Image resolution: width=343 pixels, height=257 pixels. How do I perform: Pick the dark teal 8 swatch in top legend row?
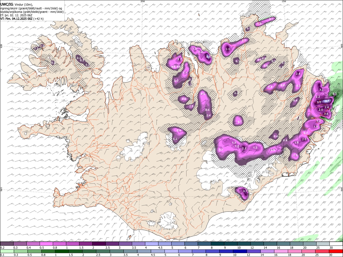217,244
